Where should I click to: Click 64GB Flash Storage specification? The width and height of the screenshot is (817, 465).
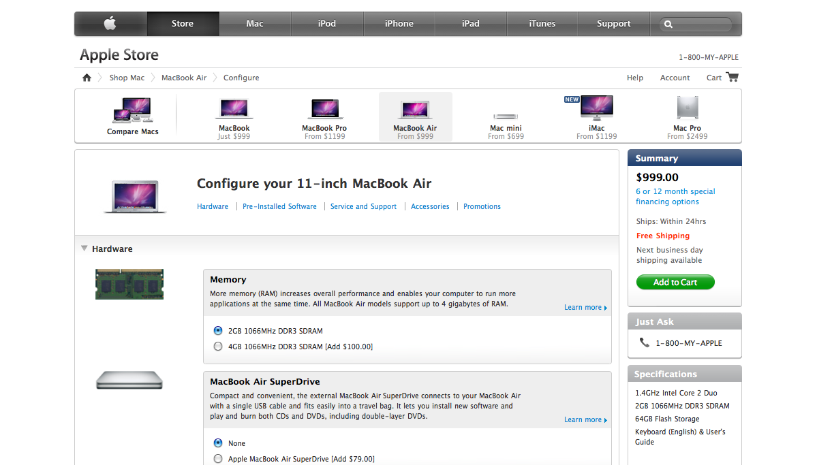[x=667, y=419]
